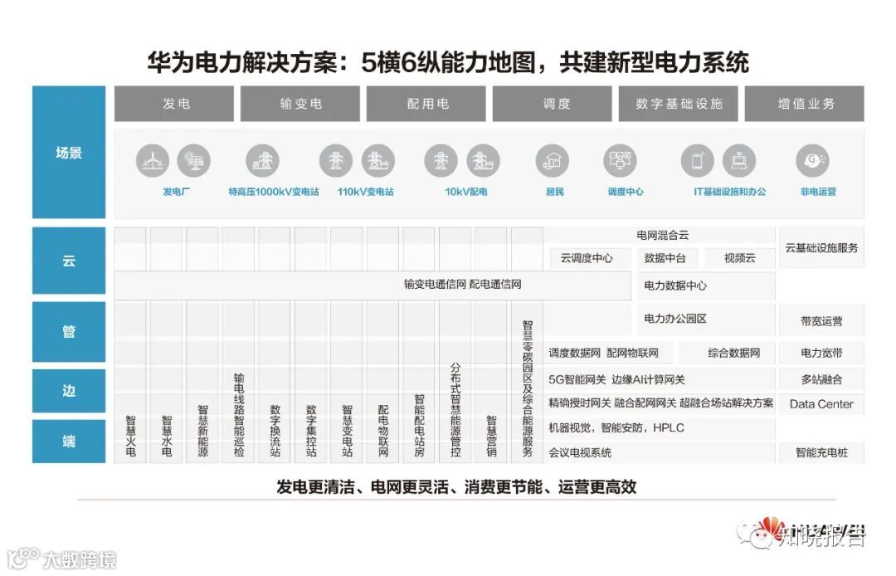
Task: Select the 增值业务 column header
Action: coord(805,104)
